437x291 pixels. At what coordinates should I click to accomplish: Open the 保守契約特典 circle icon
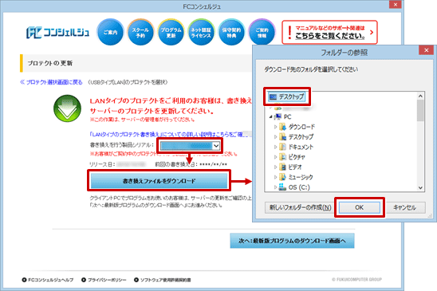231,33
